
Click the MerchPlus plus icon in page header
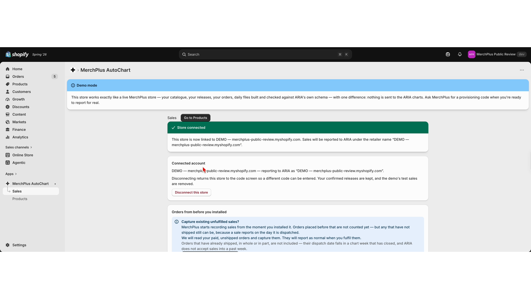pos(73,70)
